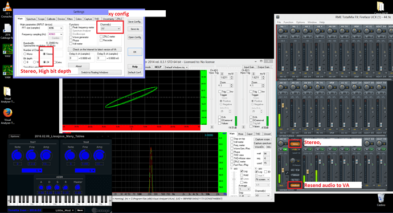Click the Vco2 Note knob in Cabbage synth

pos(71,155)
